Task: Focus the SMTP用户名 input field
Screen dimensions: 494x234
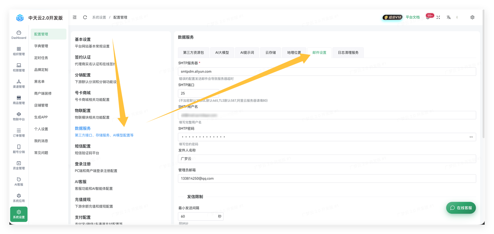Action: tap(327, 115)
